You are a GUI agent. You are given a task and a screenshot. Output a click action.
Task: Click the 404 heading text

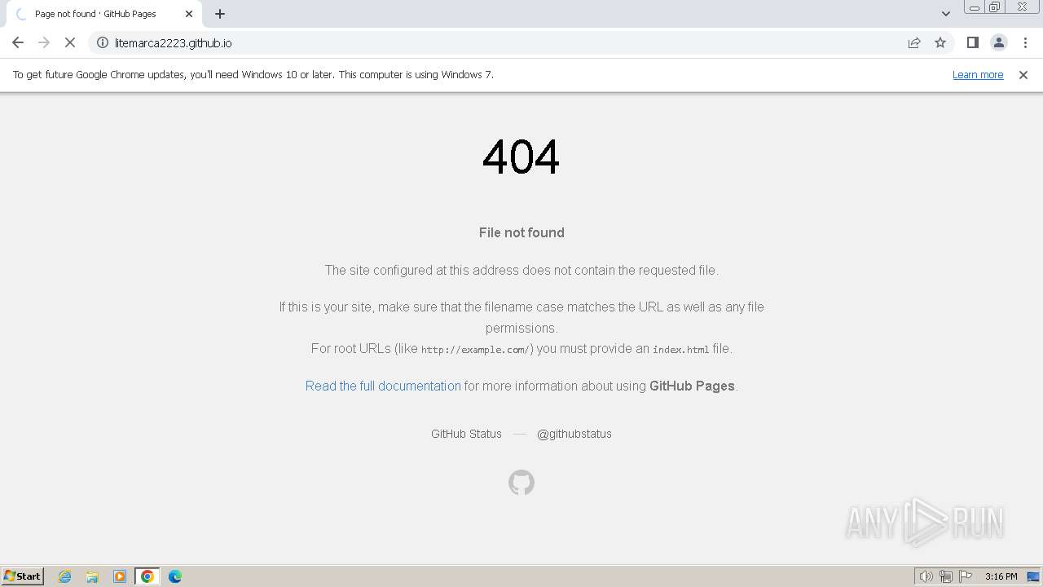521,157
